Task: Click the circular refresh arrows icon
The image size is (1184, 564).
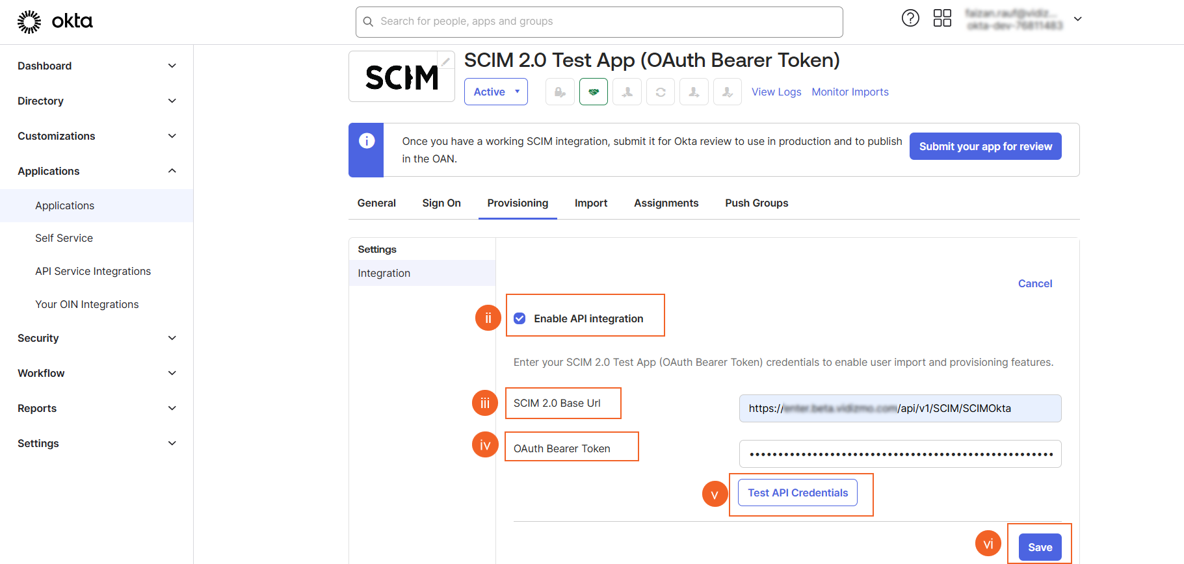Action: click(x=661, y=92)
